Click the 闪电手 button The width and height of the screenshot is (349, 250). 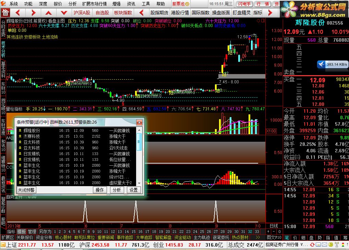click(x=244, y=4)
